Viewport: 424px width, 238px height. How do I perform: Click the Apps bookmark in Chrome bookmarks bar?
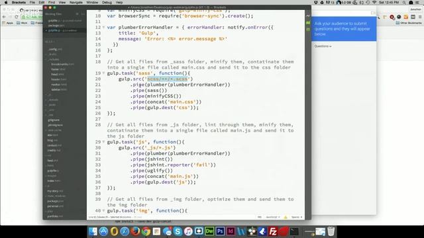[7, 23]
